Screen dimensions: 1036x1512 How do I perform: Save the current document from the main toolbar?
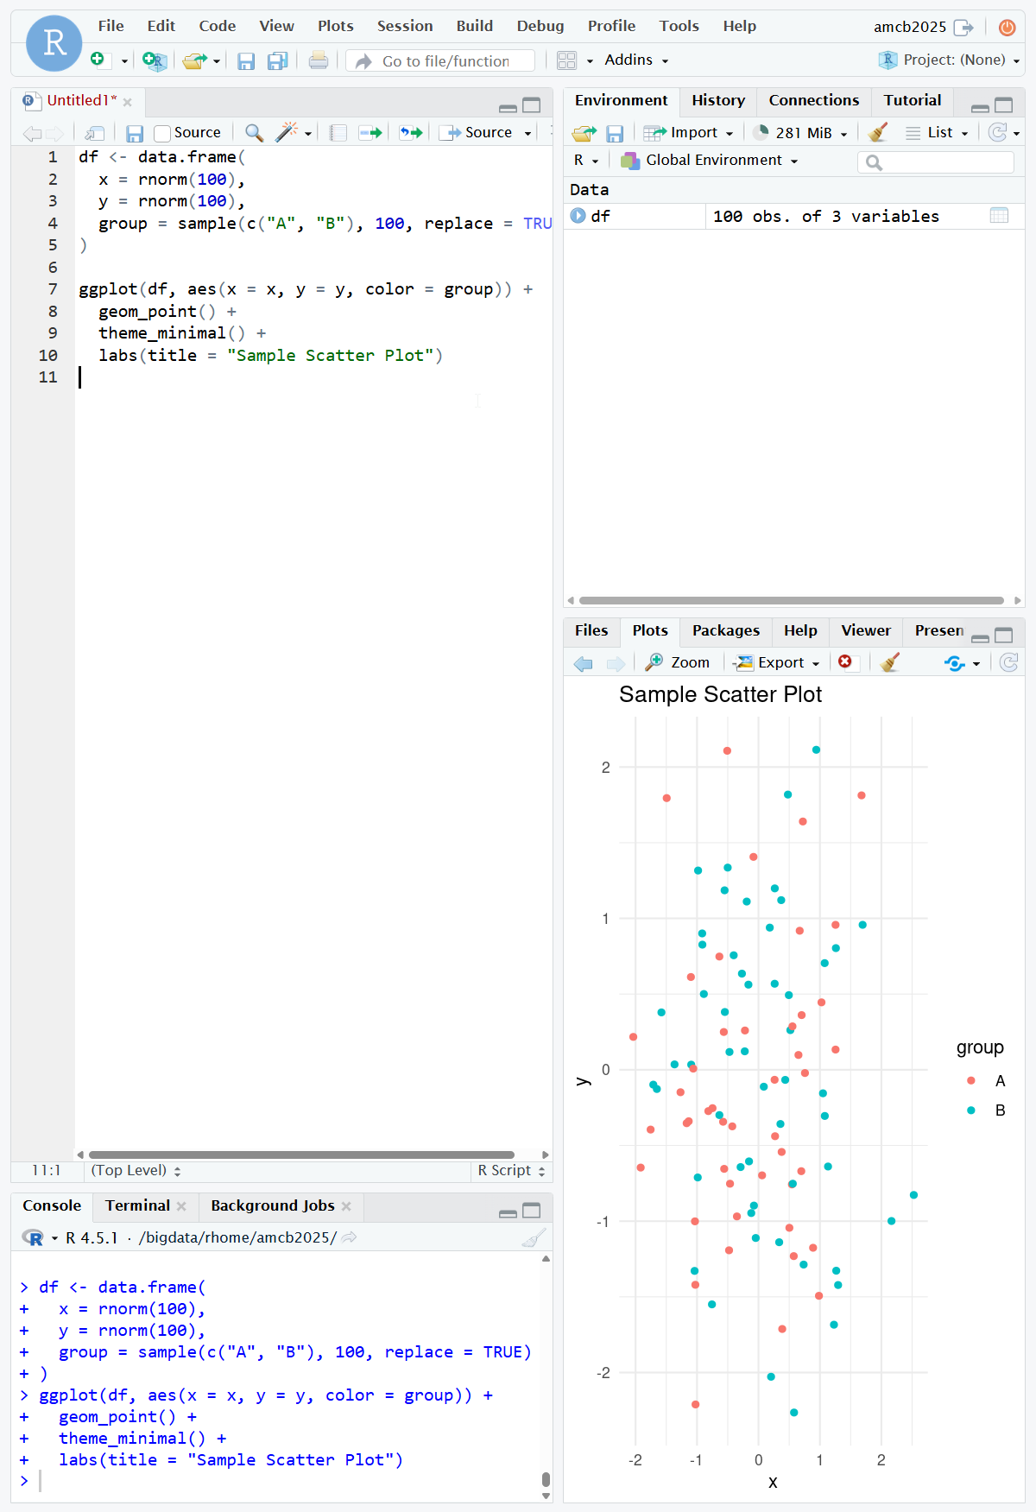[246, 60]
